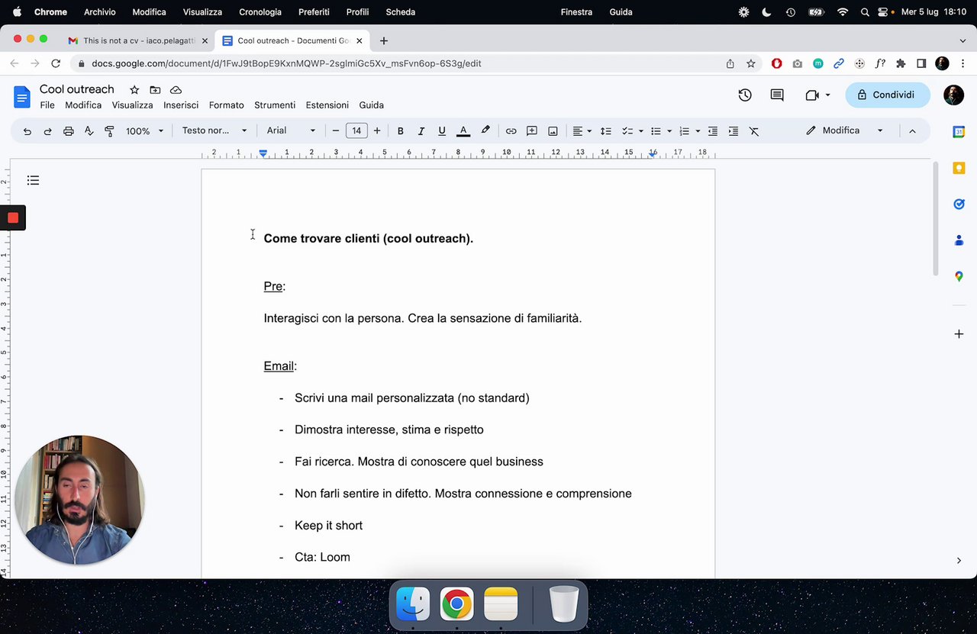Show the document outline icon
The height and width of the screenshot is (634, 977).
click(x=33, y=180)
